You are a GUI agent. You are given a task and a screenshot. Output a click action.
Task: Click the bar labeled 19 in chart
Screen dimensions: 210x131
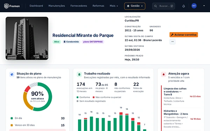121,122
